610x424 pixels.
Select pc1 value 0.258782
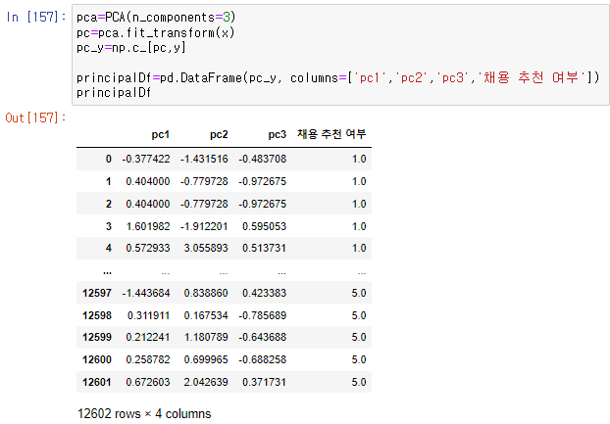click(148, 360)
